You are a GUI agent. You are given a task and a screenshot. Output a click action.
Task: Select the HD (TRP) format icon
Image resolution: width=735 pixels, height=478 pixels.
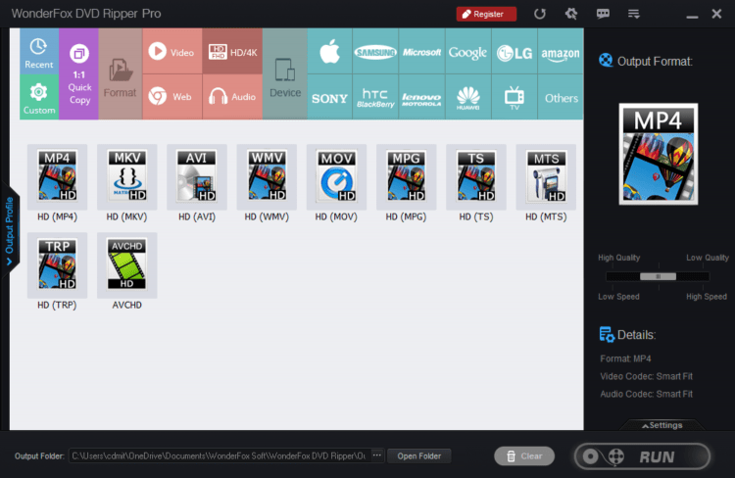click(57, 265)
